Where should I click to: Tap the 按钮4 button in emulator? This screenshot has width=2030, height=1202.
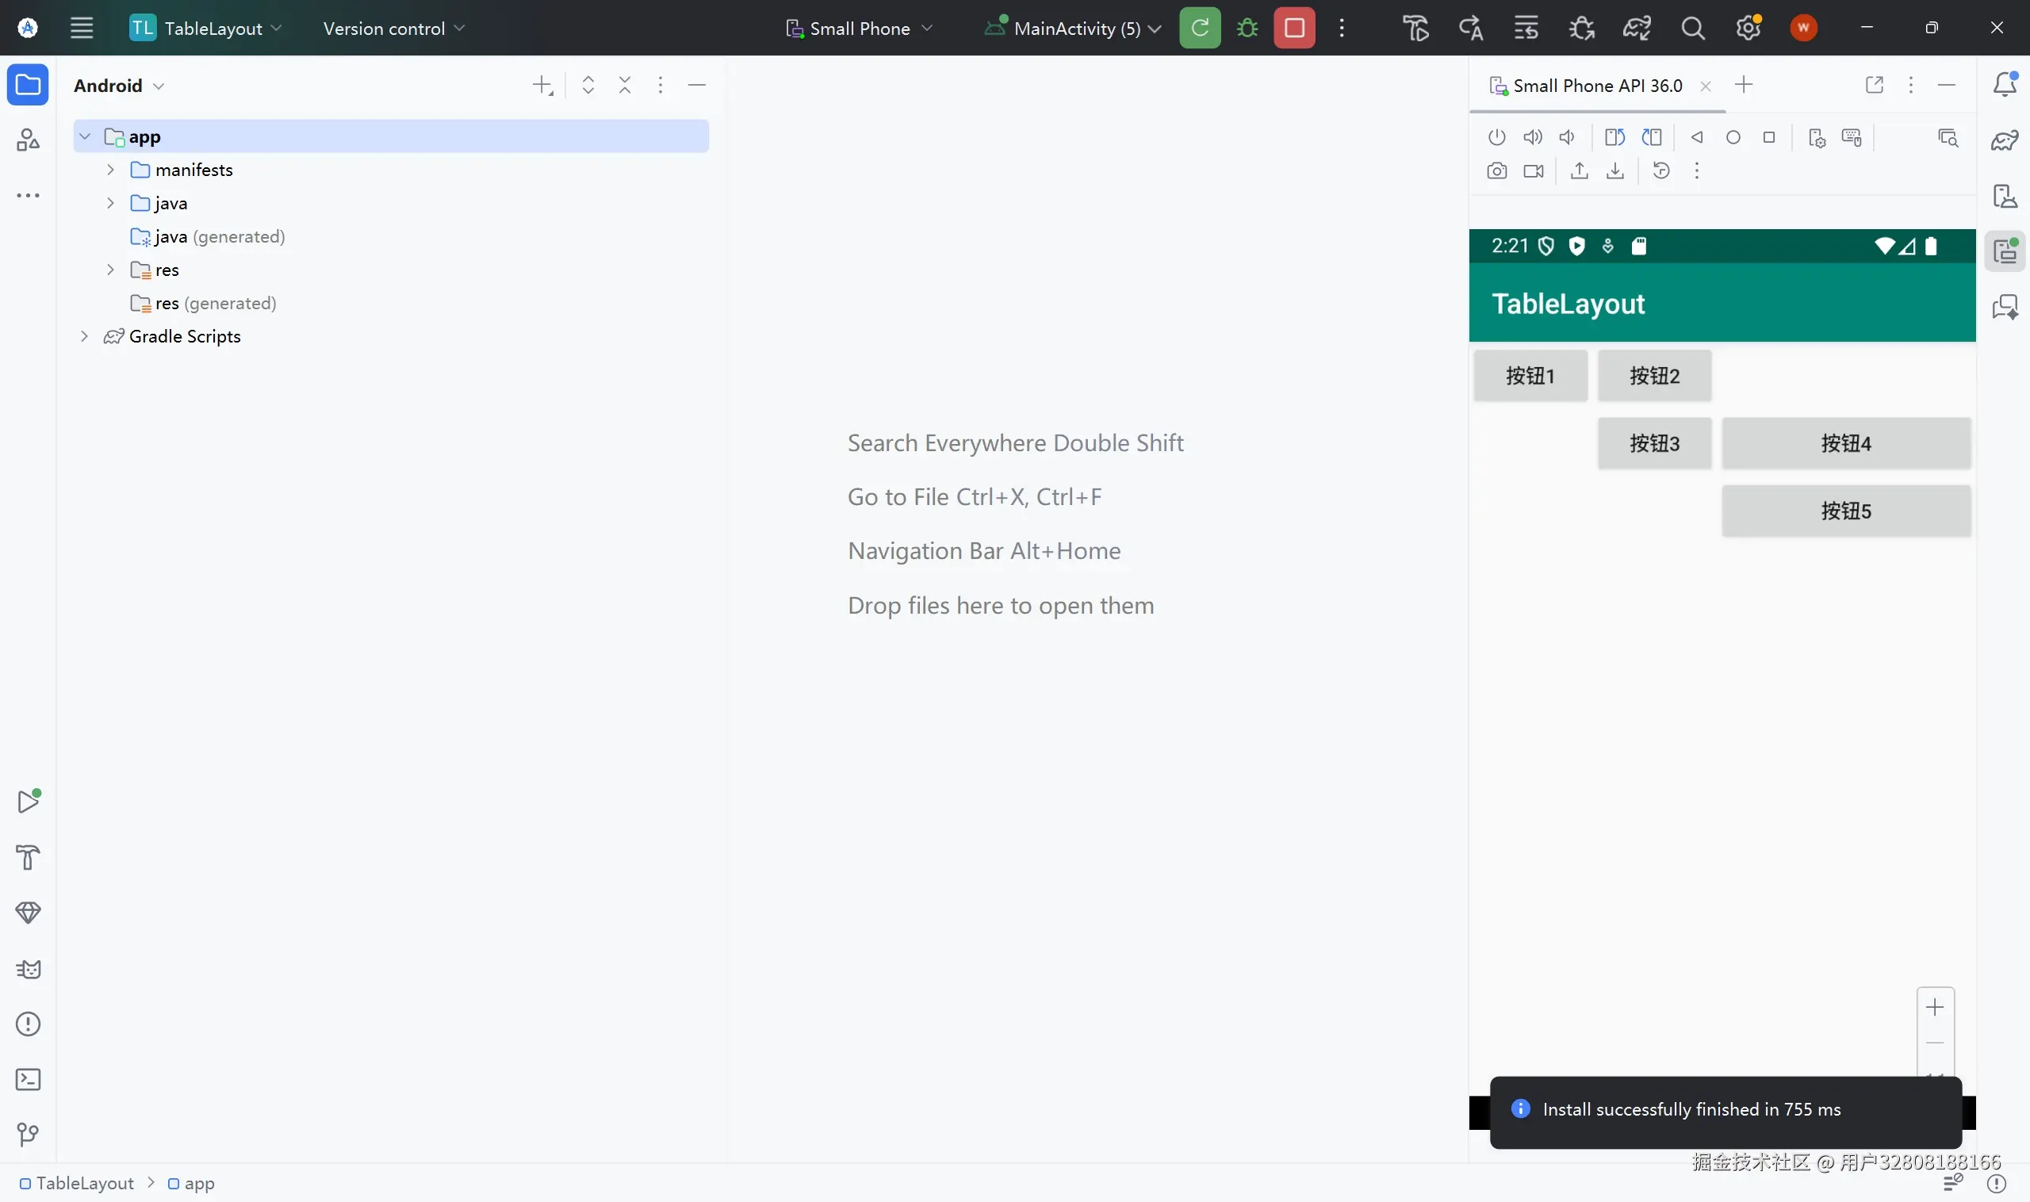pos(1845,443)
